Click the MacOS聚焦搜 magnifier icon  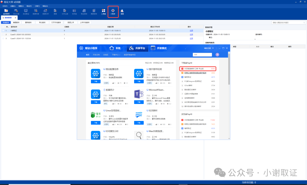[139, 135]
